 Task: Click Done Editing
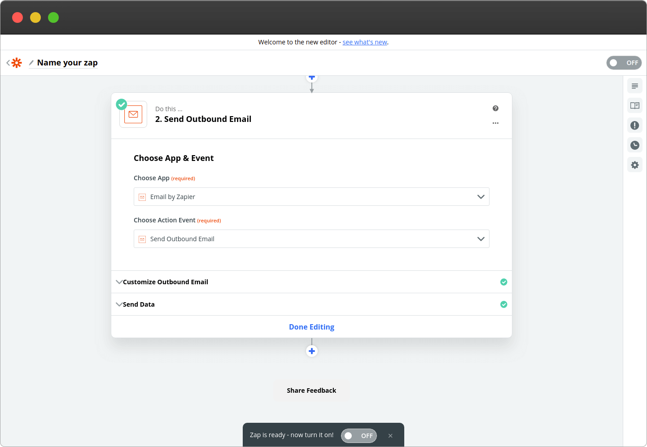click(311, 327)
